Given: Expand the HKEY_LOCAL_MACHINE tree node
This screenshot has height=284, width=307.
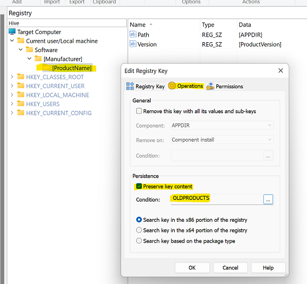Looking at the screenshot, I should [x=12, y=95].
